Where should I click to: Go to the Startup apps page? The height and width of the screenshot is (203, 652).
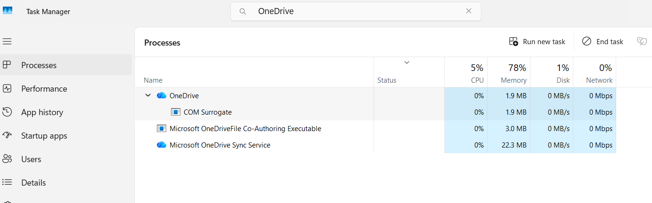click(x=66, y=136)
